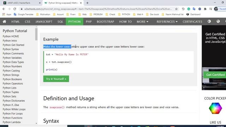Click the browser back arrow
Screen dimensions: 226x127
click(x=4, y=9)
